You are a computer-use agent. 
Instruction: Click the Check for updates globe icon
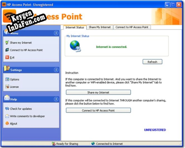pyautogui.click(x=7, y=109)
